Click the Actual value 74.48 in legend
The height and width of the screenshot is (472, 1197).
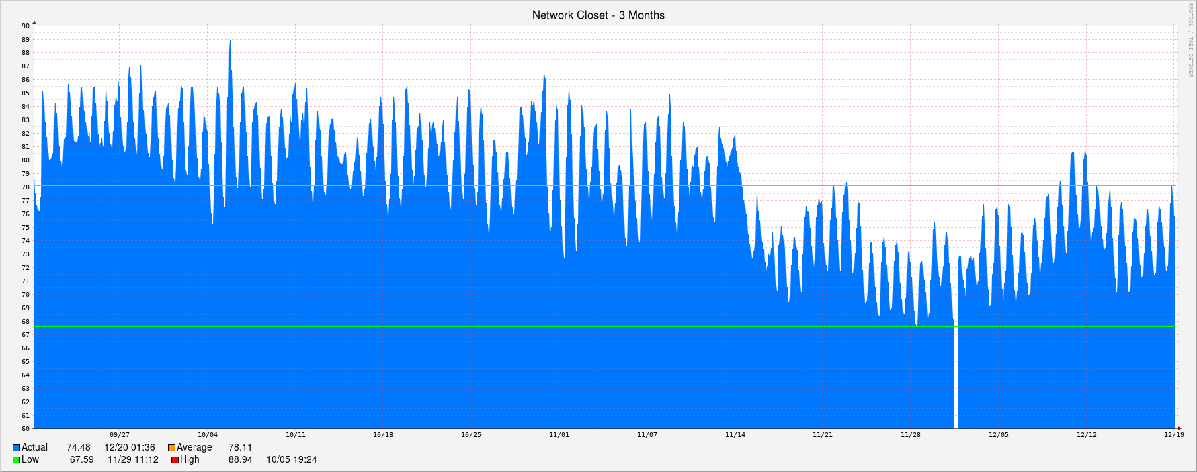click(78, 448)
